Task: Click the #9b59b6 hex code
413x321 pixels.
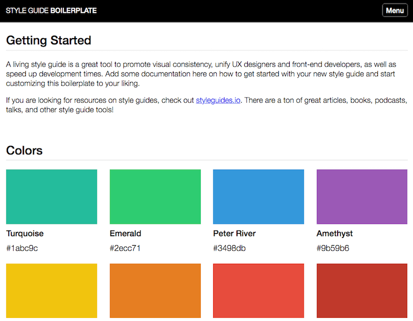Action: (x=333, y=248)
